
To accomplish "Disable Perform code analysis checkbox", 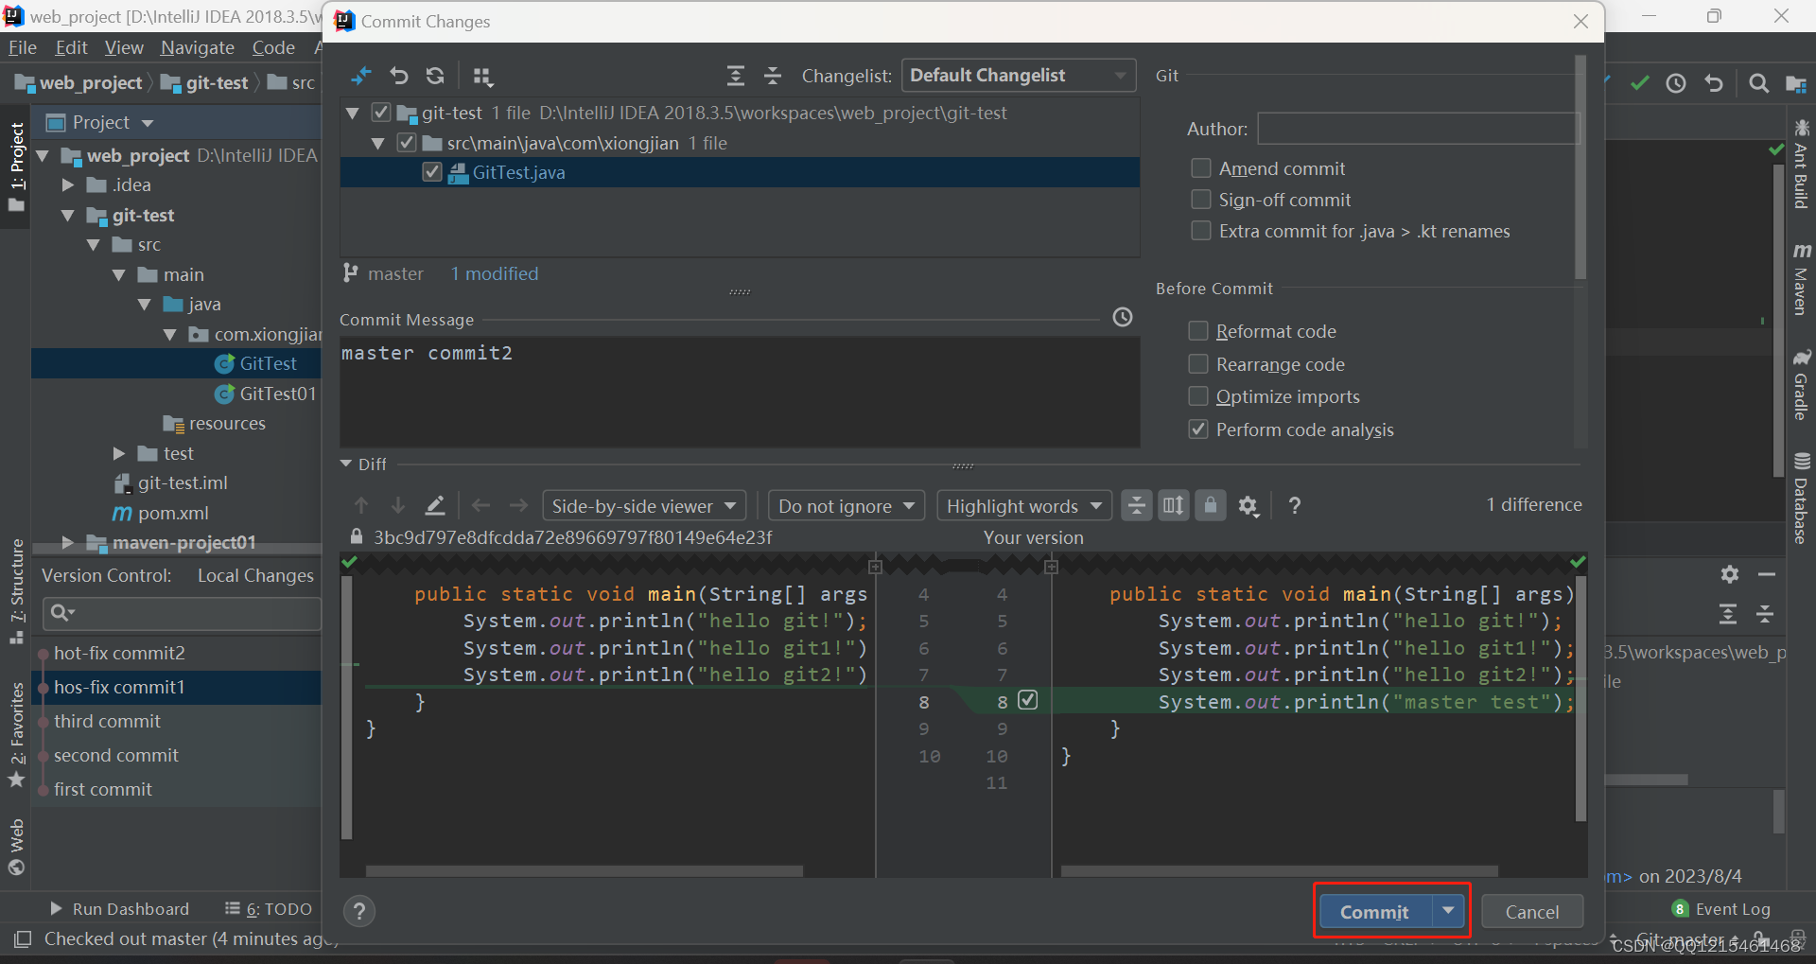I will (x=1198, y=429).
